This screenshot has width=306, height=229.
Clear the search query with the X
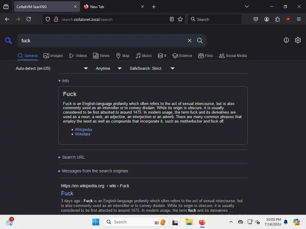tap(189, 41)
